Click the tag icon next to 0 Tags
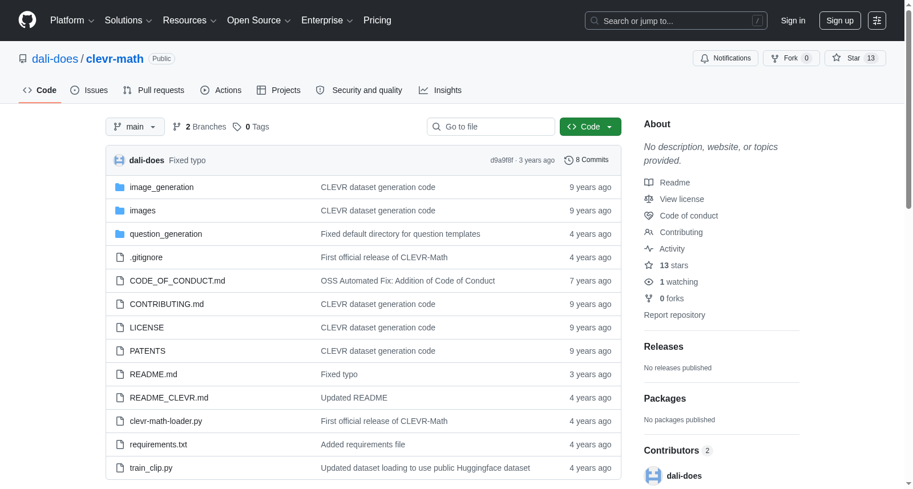913x489 pixels. pos(237,127)
